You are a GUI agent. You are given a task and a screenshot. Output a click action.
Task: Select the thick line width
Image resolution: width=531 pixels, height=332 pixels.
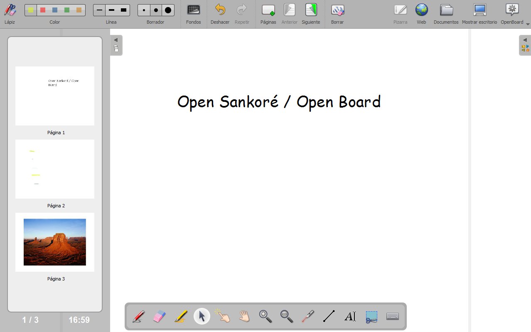[123, 10]
